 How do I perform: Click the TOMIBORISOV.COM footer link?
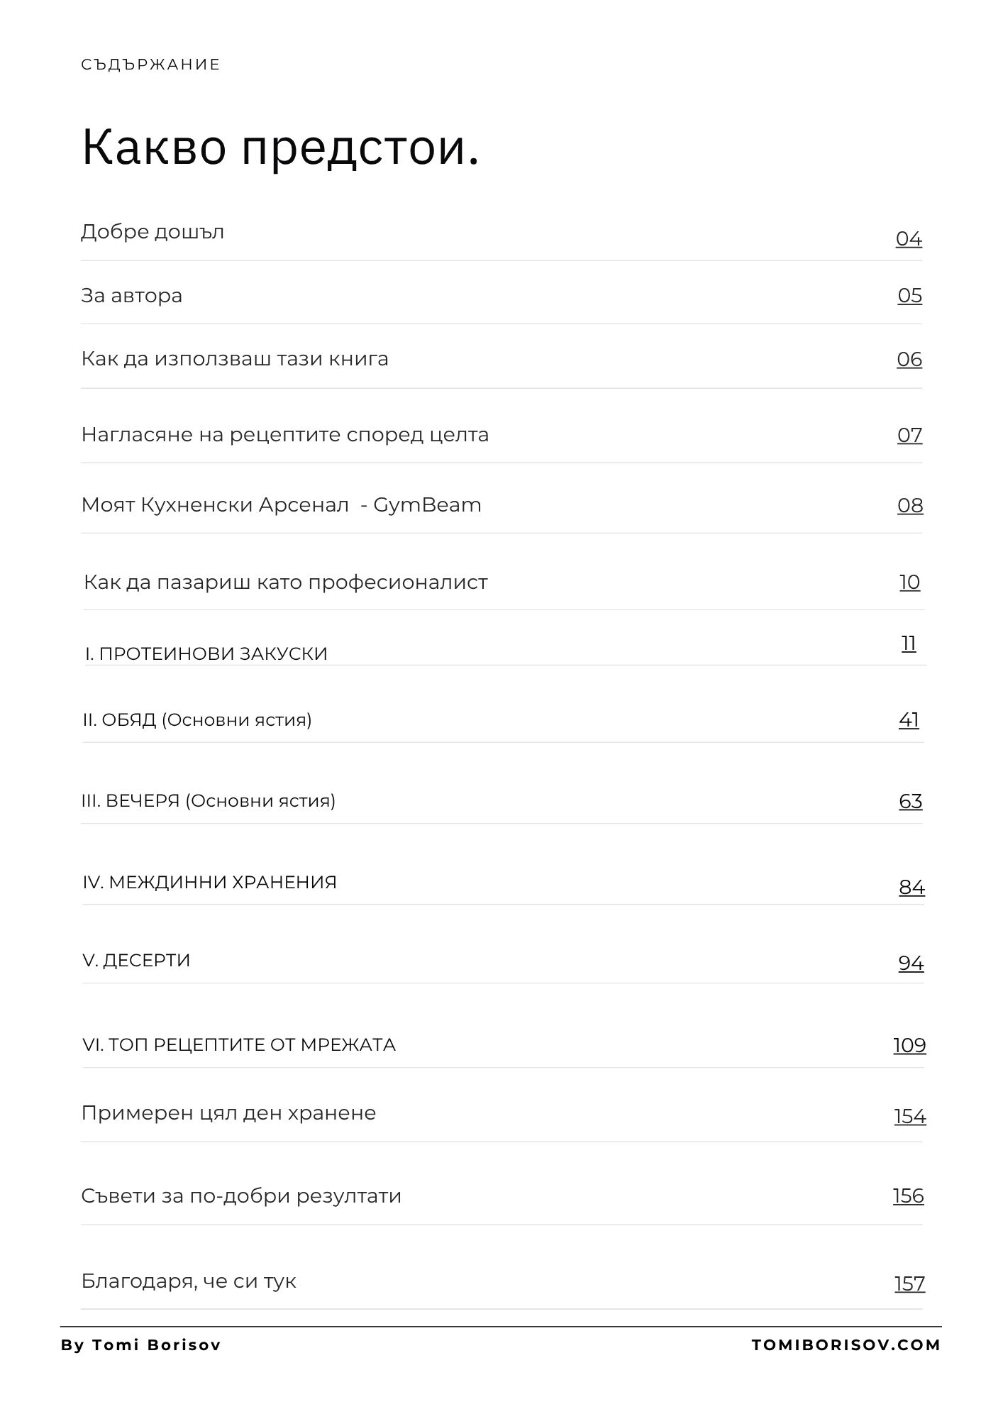click(x=846, y=1345)
